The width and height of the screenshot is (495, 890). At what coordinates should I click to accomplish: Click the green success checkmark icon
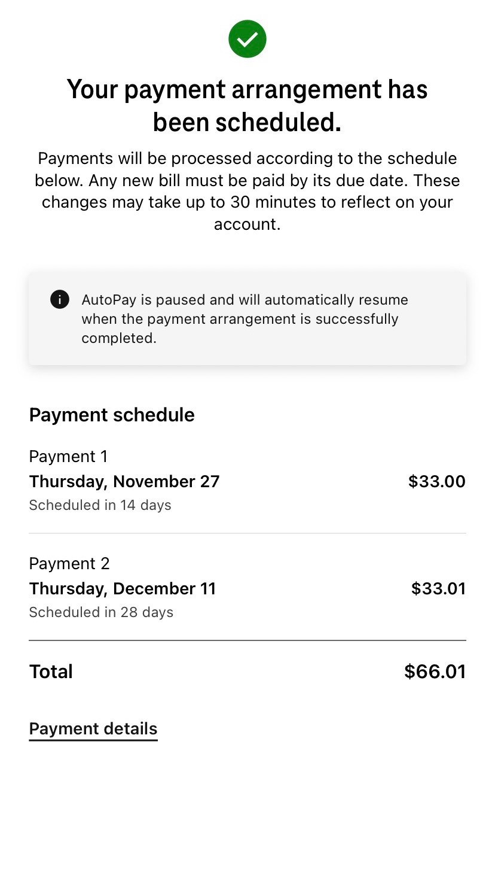tap(247, 40)
